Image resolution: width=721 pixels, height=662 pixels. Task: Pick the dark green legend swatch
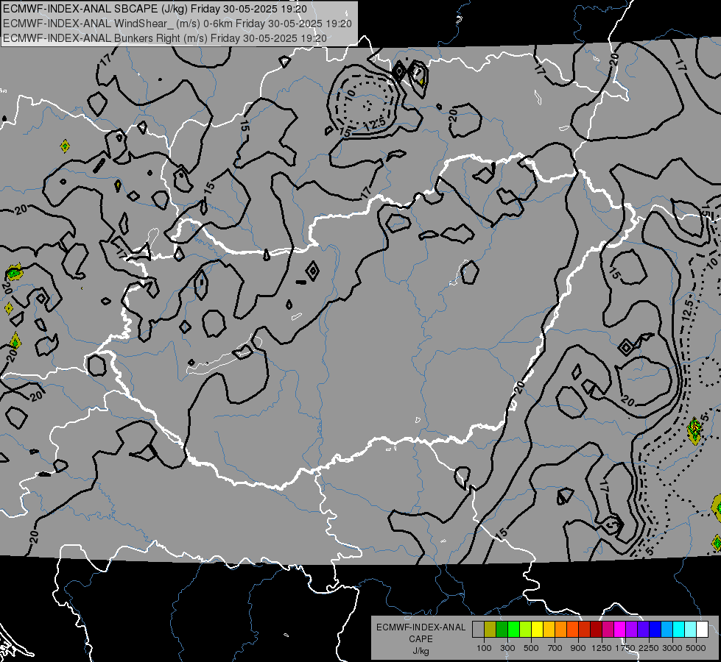pyautogui.click(x=502, y=630)
